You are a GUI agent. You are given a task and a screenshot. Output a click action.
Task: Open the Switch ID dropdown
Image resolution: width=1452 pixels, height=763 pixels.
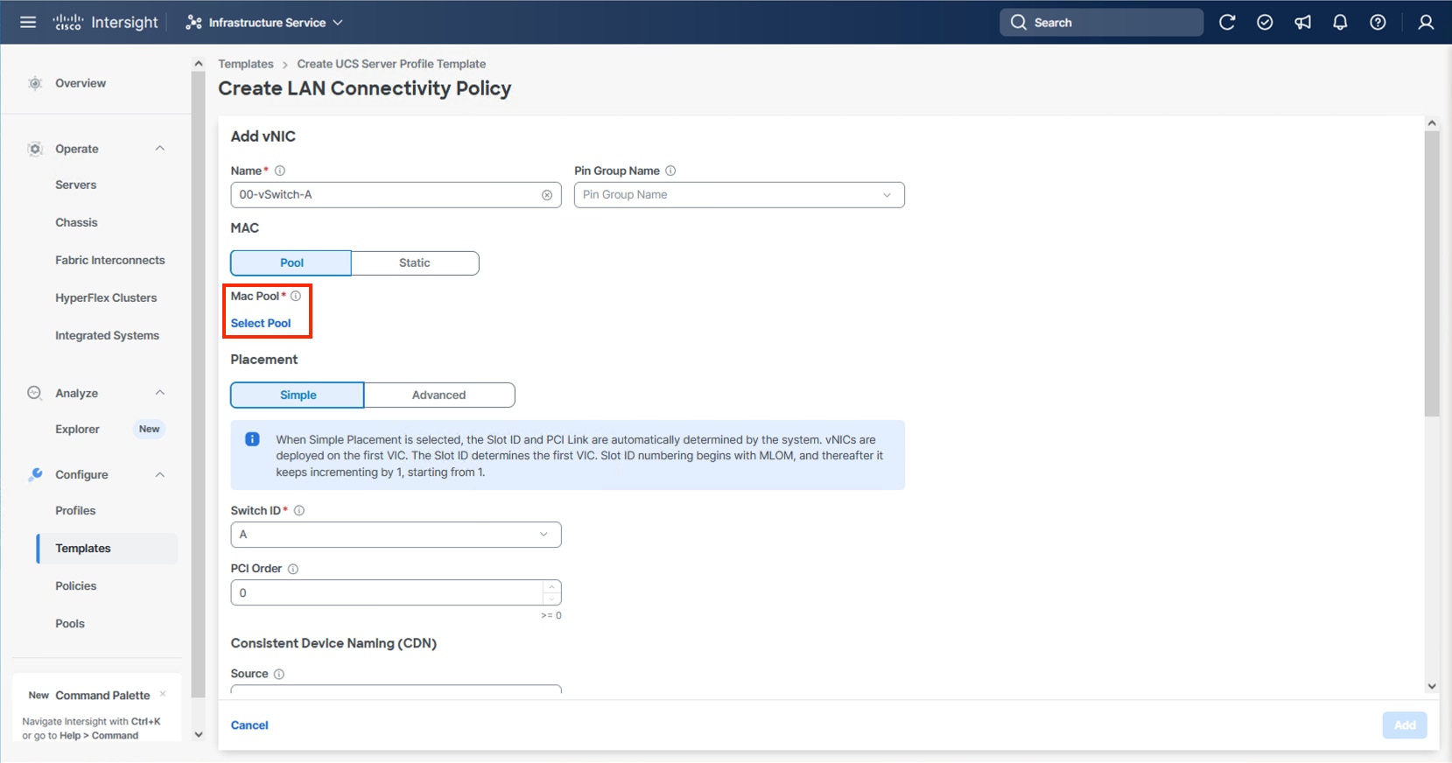396,535
